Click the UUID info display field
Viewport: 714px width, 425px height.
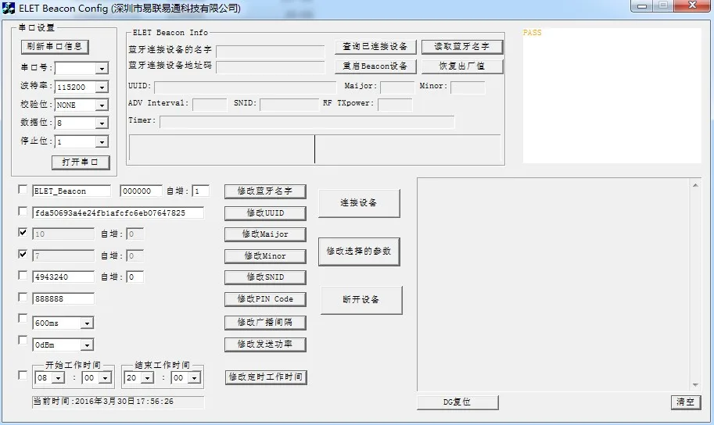pos(246,87)
